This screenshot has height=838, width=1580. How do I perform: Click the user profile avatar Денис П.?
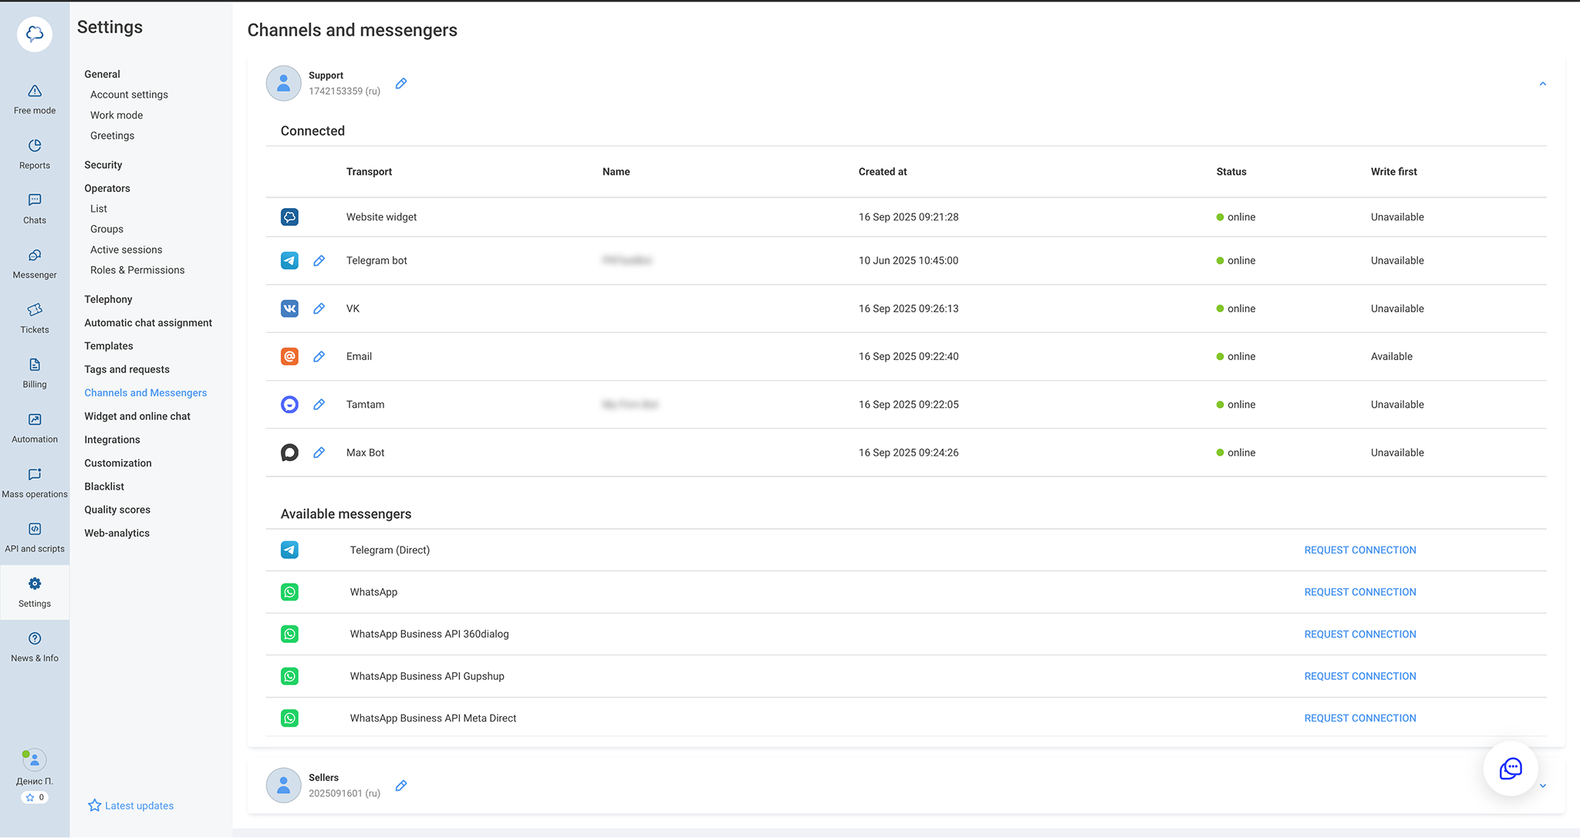tap(35, 760)
